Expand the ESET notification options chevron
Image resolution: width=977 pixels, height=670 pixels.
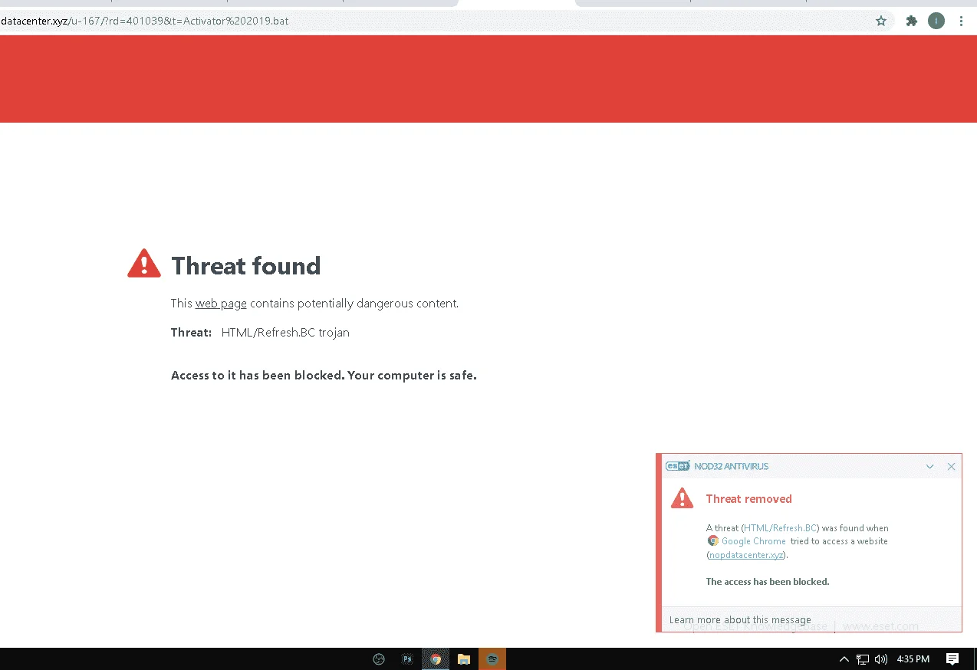pyautogui.click(x=929, y=467)
